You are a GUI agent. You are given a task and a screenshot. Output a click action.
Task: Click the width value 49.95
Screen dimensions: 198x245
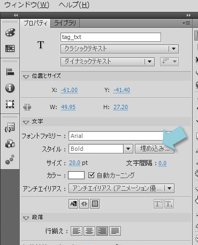[68, 107]
